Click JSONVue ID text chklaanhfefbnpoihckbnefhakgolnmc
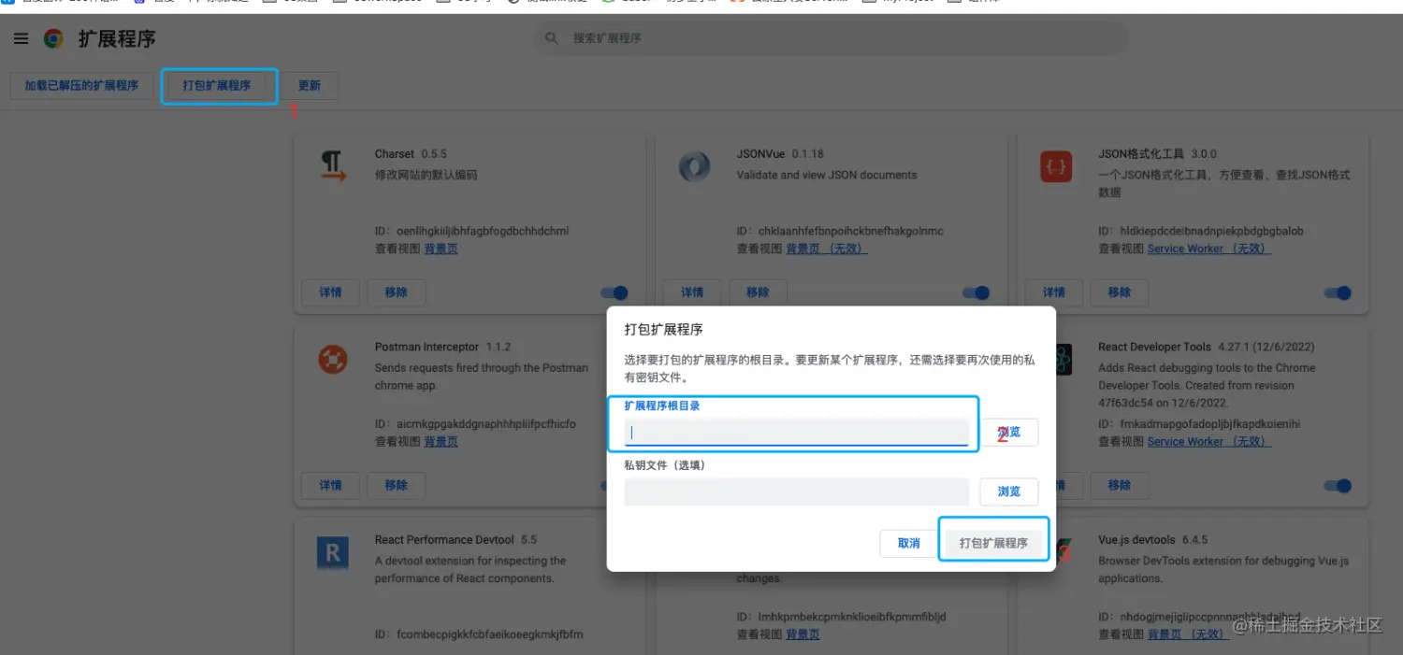 (851, 231)
